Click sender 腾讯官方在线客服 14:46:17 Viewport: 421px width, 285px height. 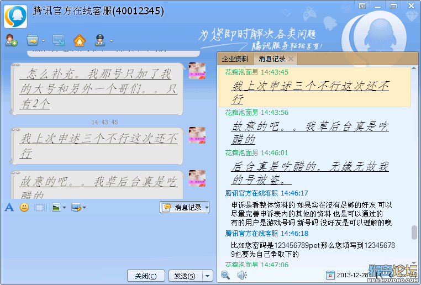coord(267,193)
